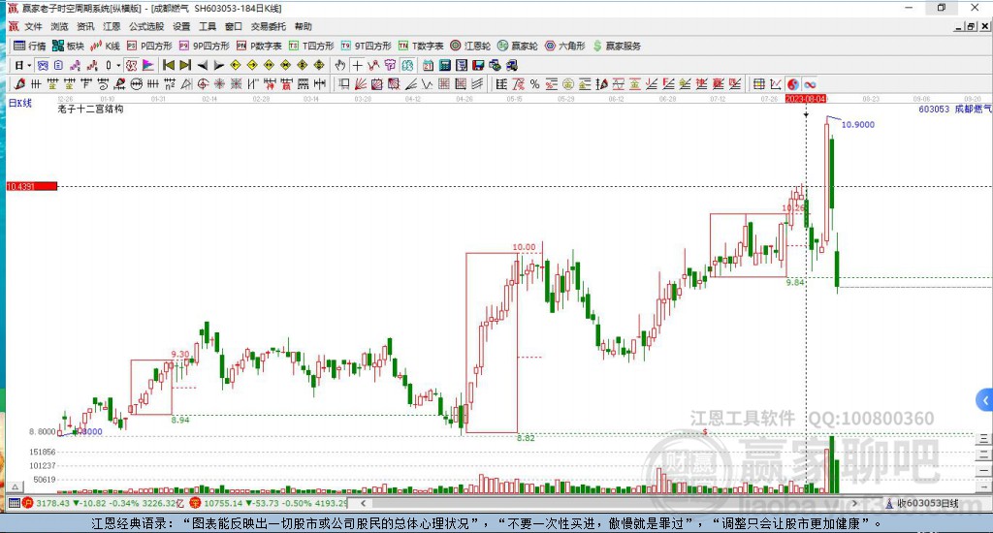Open the 公式选股 menu
993x533 pixels.
click(146, 26)
